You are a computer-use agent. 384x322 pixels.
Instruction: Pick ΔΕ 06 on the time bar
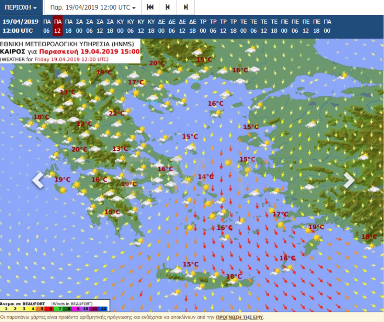coord(172,26)
